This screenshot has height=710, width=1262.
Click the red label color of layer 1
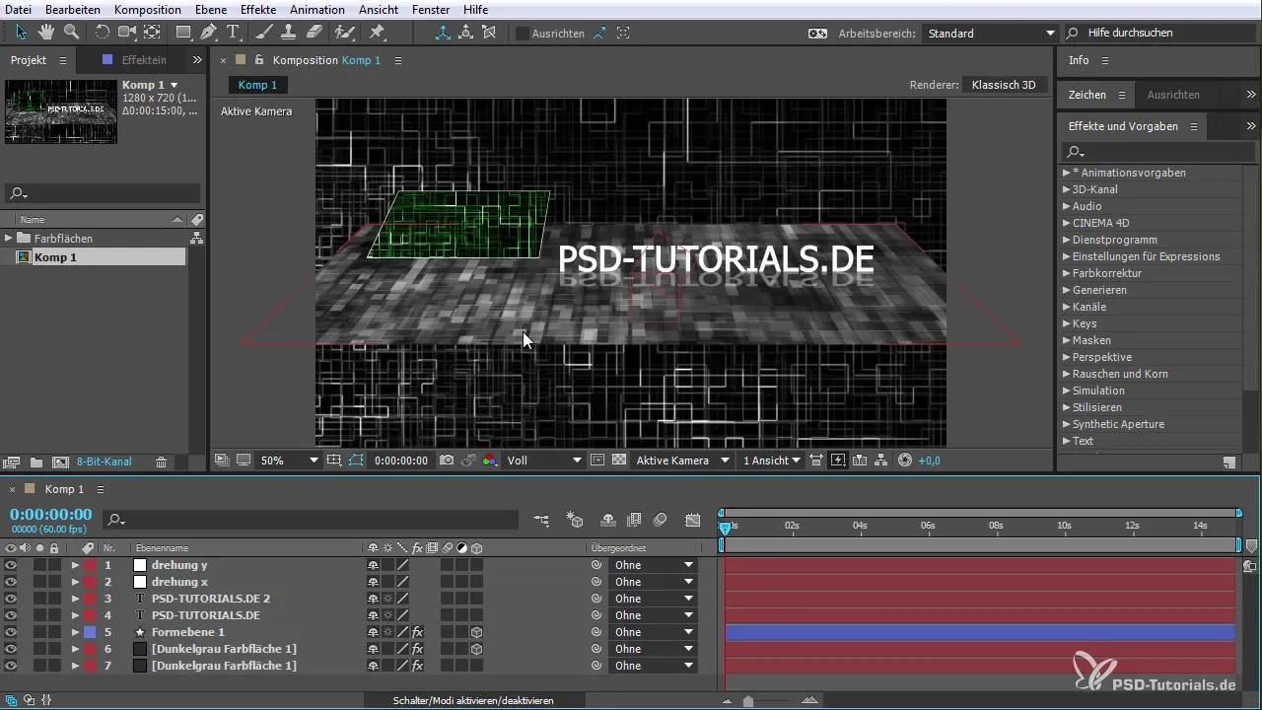tap(90, 566)
